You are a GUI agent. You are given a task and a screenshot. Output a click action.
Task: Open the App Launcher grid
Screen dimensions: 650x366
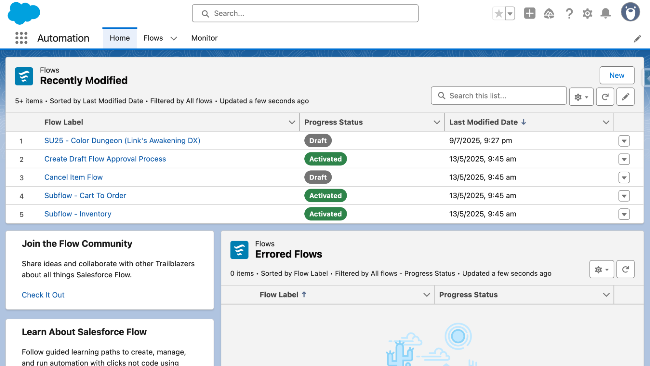click(x=21, y=38)
